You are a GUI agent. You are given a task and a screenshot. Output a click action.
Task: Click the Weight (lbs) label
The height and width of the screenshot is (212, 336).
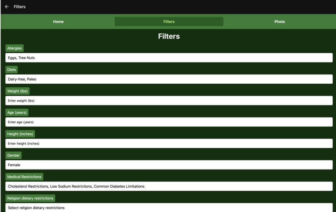coord(18,91)
